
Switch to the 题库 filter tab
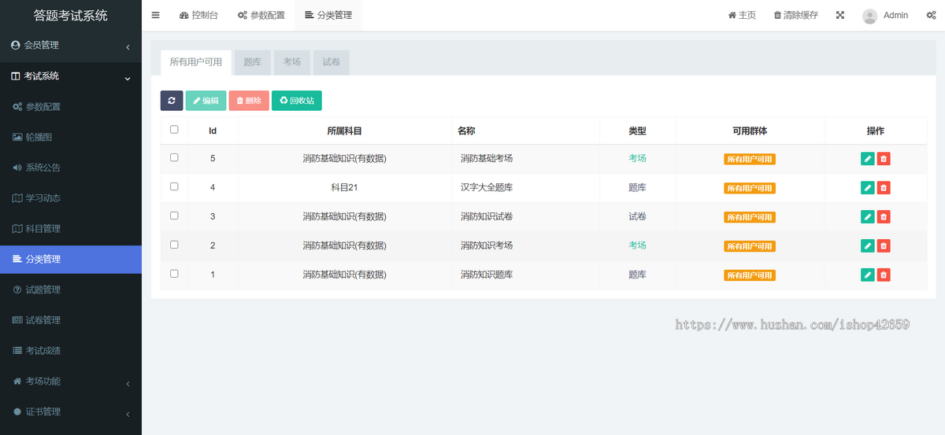[x=253, y=62]
